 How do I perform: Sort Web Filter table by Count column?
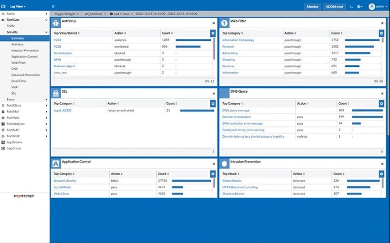(337, 33)
